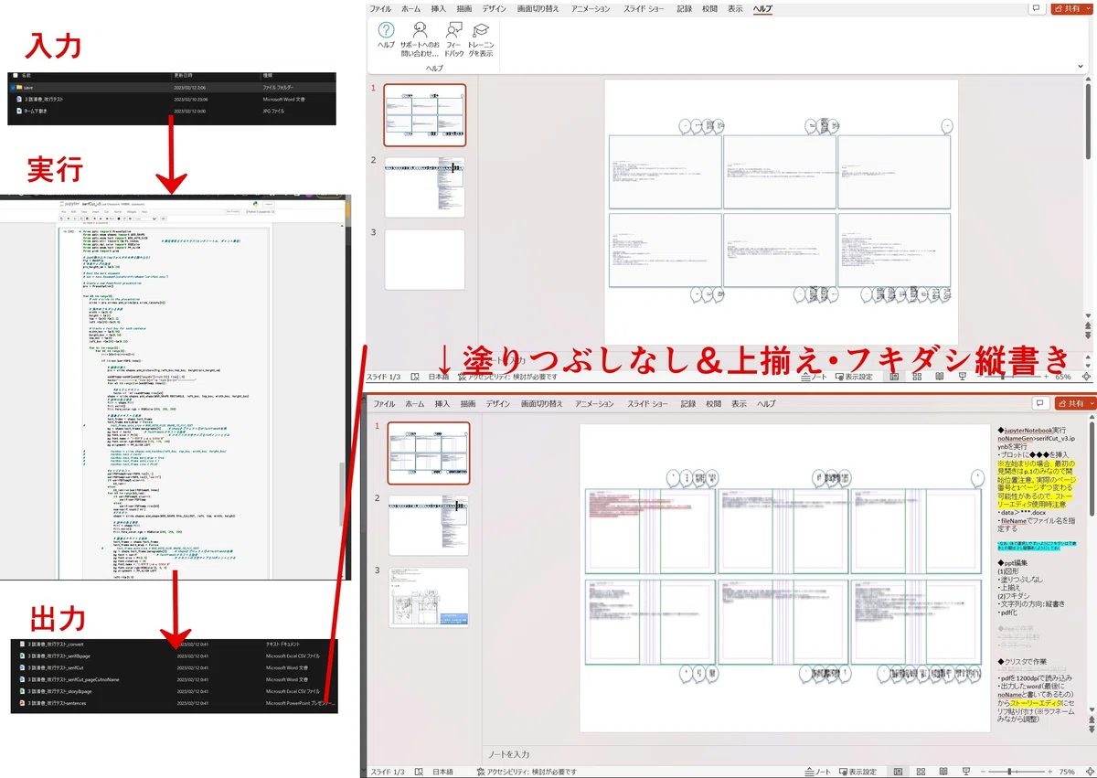Switch to Normal view in bottom PowerPoint status bar
Screen dimensions: 1097x778
pos(897,772)
